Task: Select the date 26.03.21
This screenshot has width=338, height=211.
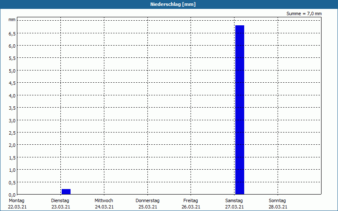Action: (x=191, y=207)
